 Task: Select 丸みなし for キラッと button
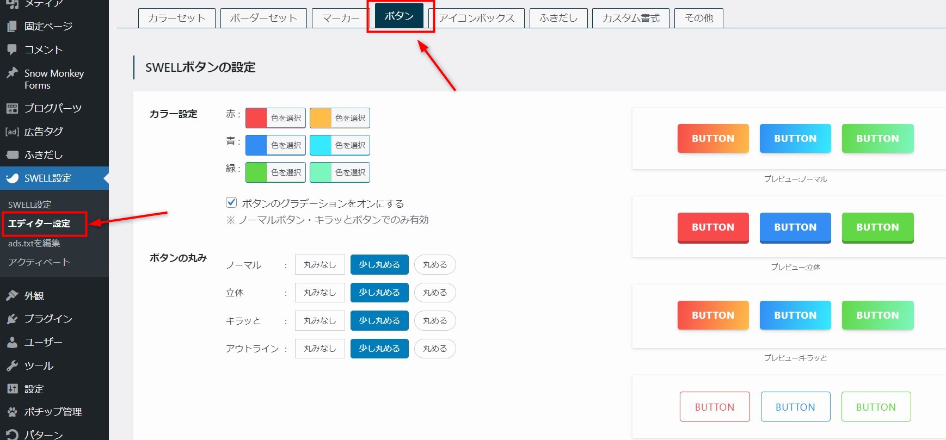pyautogui.click(x=320, y=321)
